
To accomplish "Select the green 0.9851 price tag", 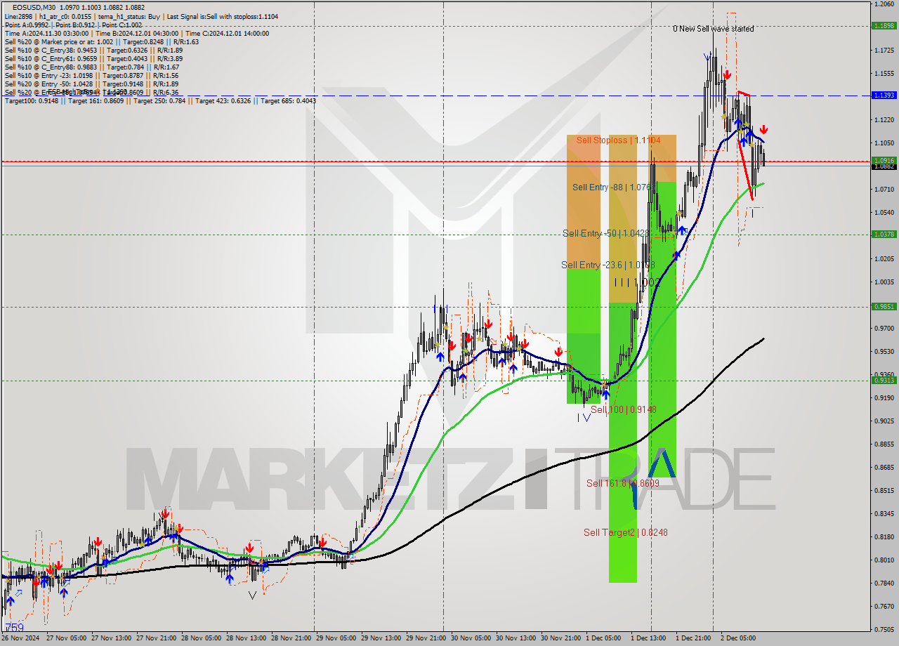I will point(884,306).
